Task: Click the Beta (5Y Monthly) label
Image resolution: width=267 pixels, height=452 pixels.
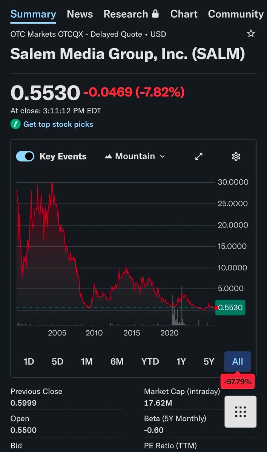Action: coord(175,418)
